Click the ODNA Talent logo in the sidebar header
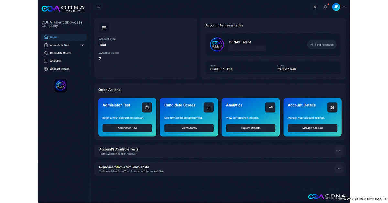Viewport: 388px width, 203px height. 63,8
